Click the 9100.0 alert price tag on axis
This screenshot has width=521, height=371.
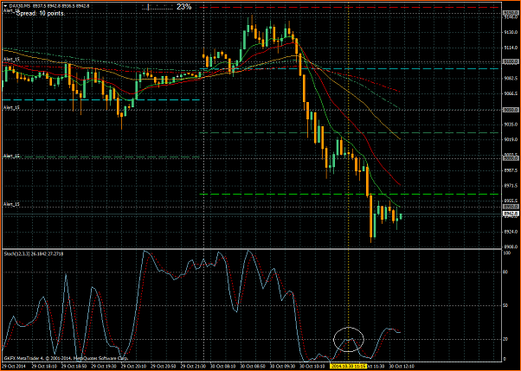click(x=511, y=61)
